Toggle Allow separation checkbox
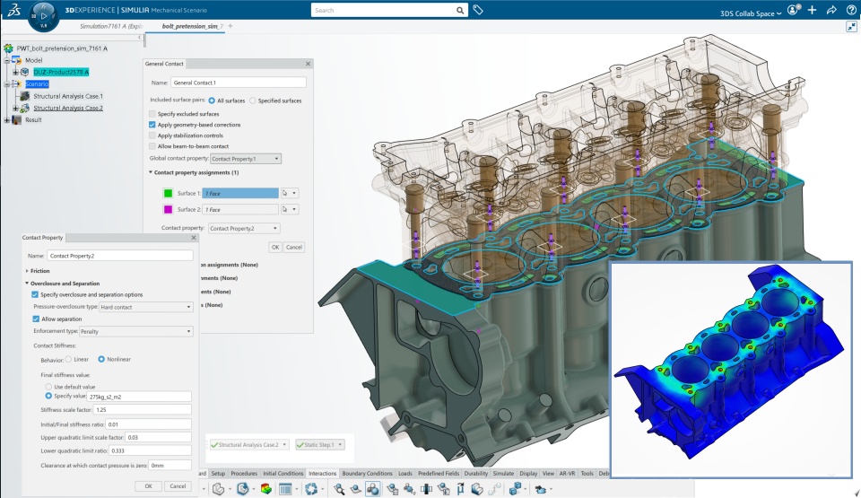The width and height of the screenshot is (861, 498). pos(36,319)
